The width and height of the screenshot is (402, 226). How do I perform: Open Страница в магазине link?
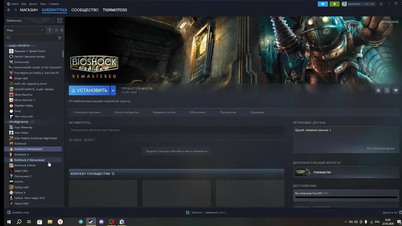click(x=87, y=112)
